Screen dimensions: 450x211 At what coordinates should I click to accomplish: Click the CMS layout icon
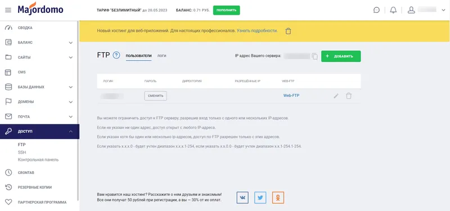click(x=8, y=73)
